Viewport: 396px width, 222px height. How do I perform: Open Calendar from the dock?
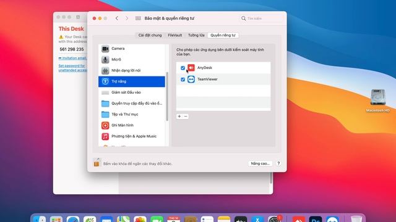tap(174, 219)
